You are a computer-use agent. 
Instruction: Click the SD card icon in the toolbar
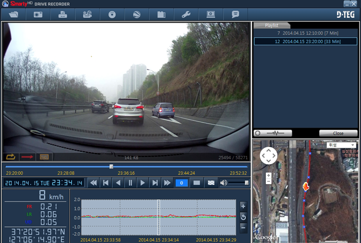161,15
